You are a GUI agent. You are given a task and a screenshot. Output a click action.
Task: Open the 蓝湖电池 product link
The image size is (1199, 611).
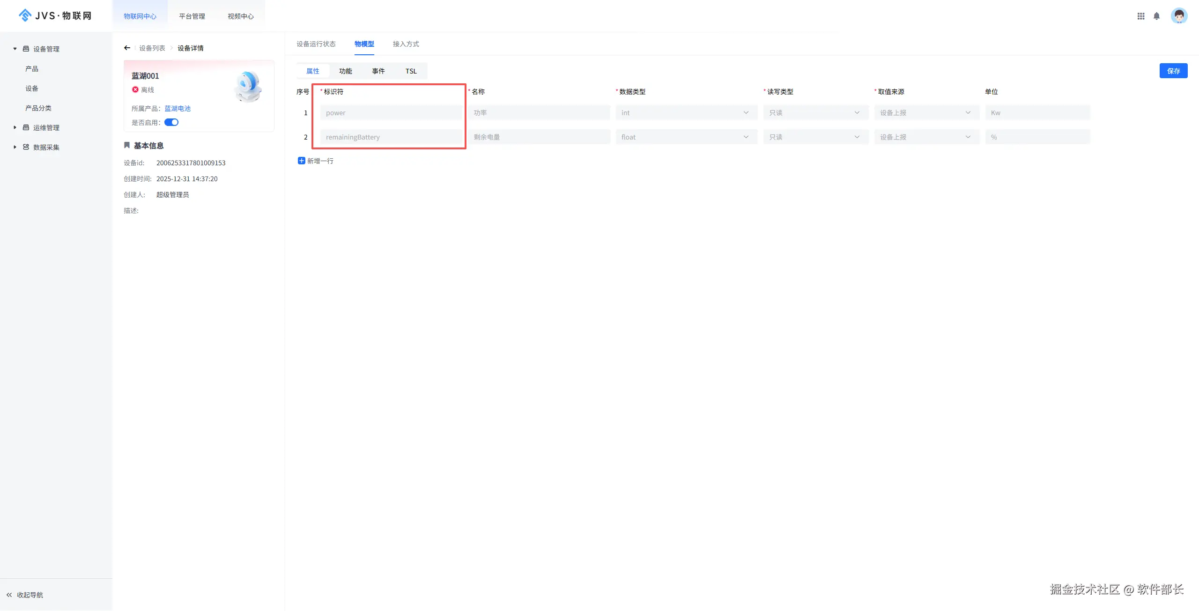[x=177, y=108]
